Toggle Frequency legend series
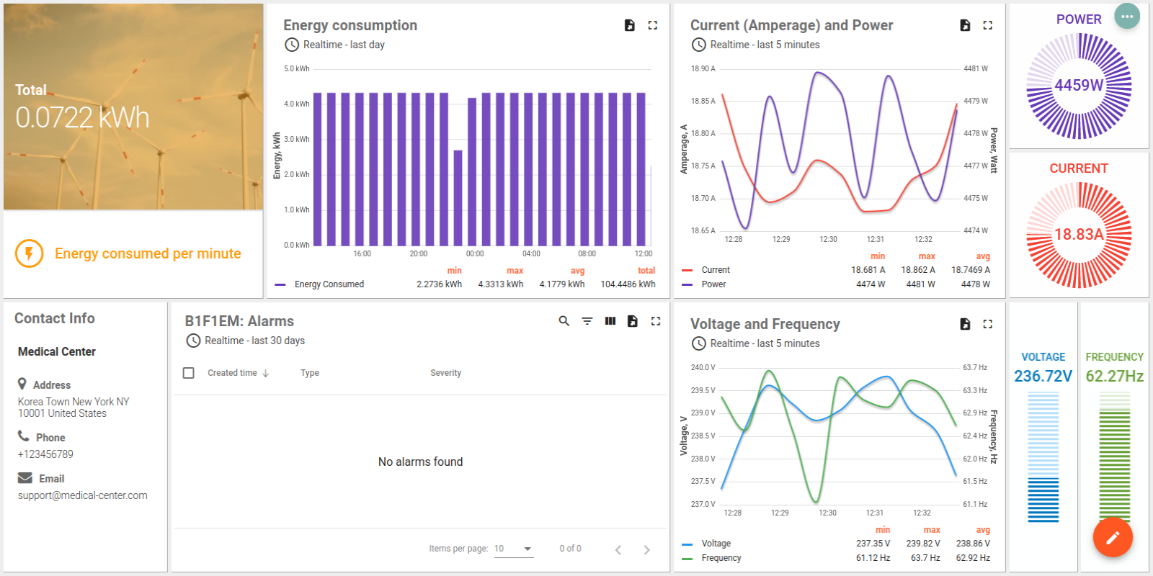 (721, 558)
